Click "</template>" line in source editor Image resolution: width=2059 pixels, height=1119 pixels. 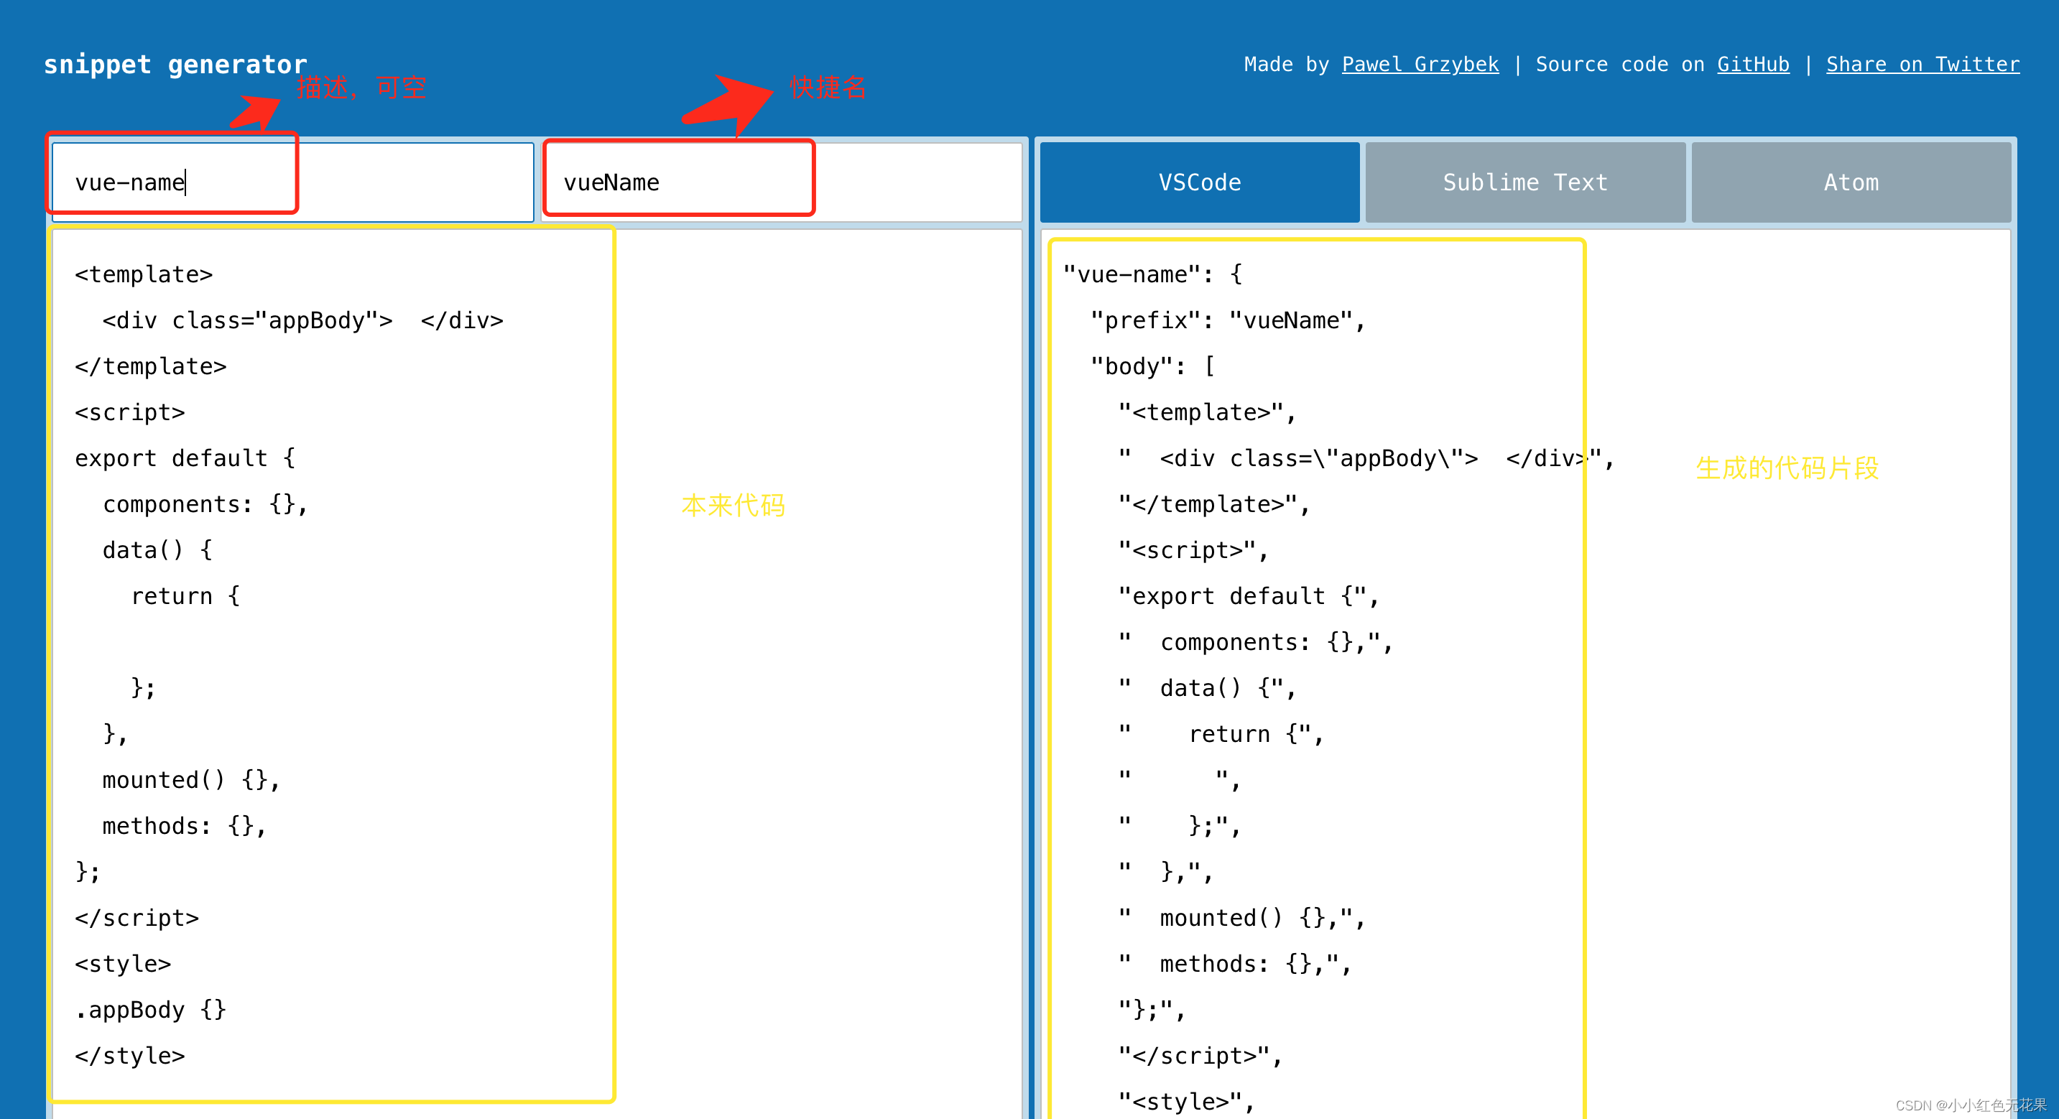(151, 366)
